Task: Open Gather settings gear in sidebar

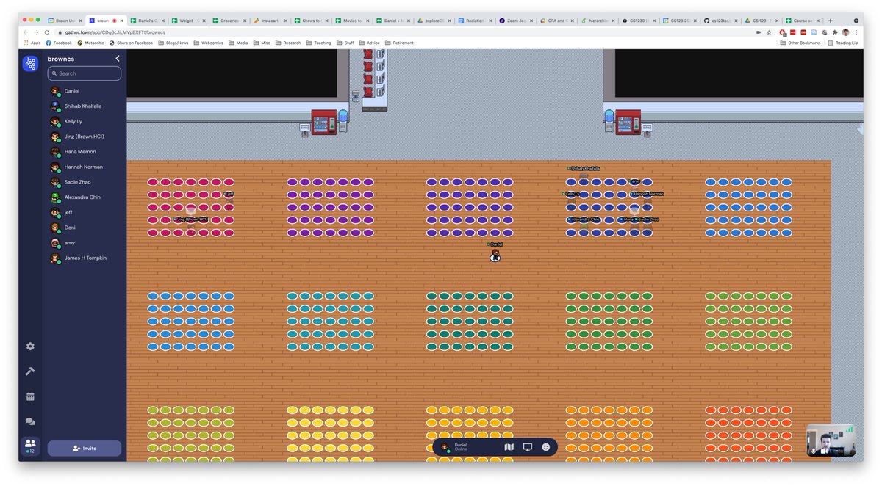Action: pos(30,346)
